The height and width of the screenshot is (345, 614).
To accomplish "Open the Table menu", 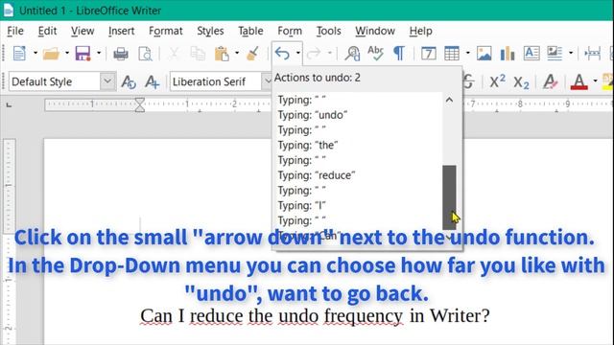I will coord(250,31).
